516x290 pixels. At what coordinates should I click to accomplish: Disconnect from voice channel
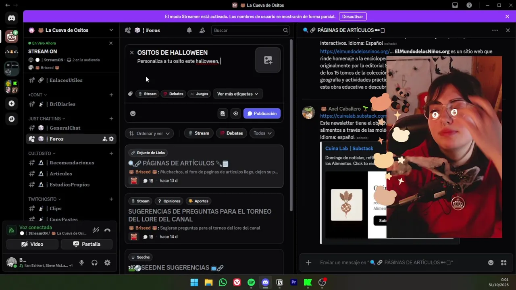point(107,230)
